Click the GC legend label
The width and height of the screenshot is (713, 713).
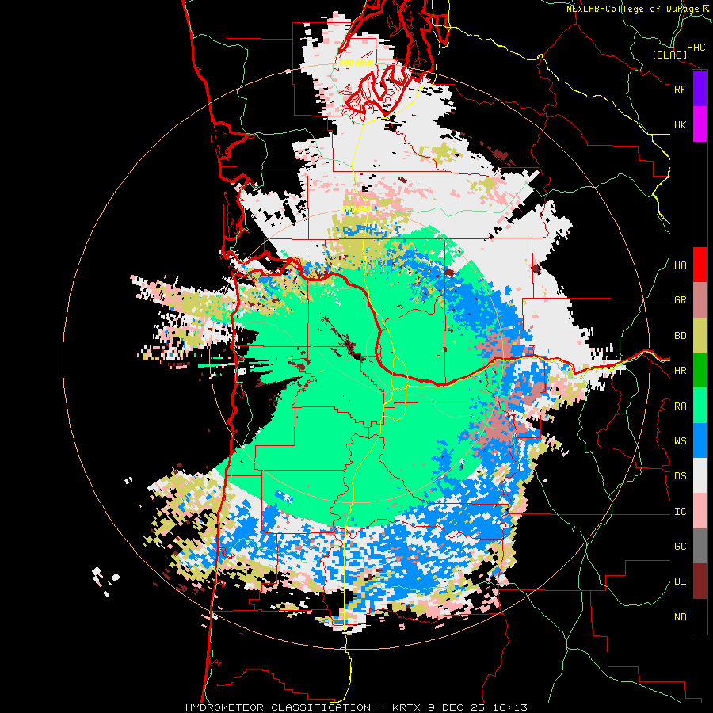680,547
